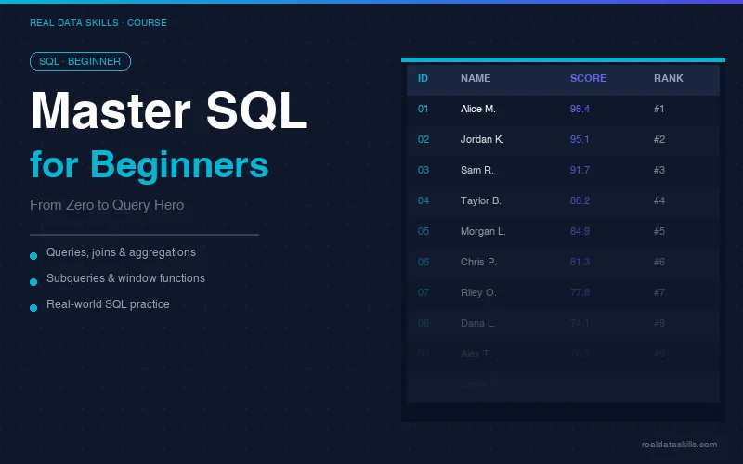Image resolution: width=743 pixels, height=464 pixels.
Task: Click rank cell #7
Action: click(659, 292)
